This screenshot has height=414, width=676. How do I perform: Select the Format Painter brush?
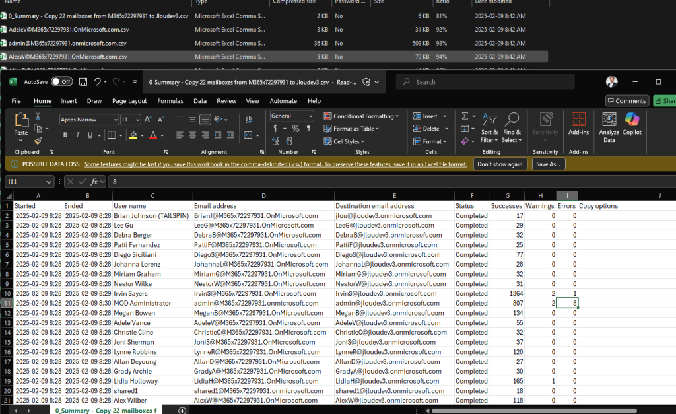pos(38,141)
